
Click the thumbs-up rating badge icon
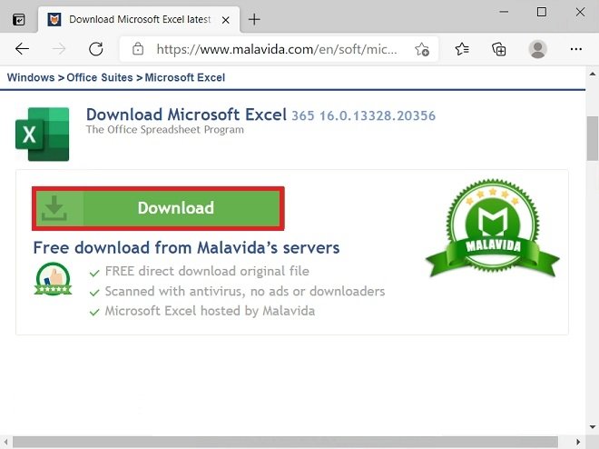point(54,278)
